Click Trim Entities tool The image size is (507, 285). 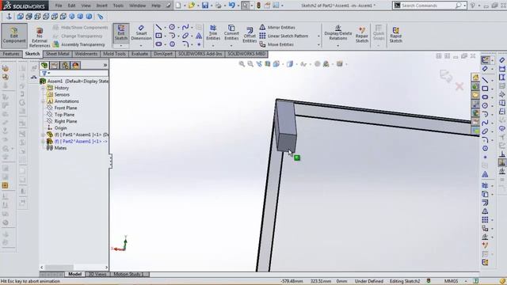(213, 33)
